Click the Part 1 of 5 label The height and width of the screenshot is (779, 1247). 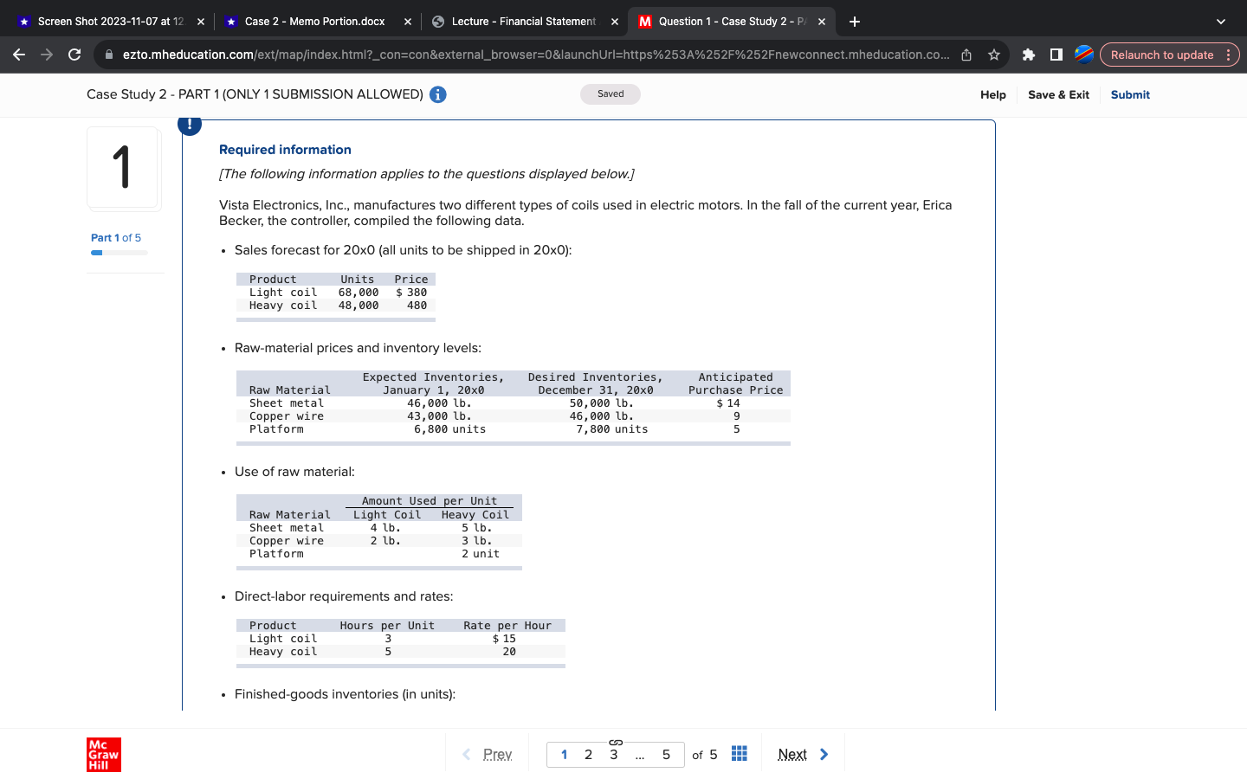coord(116,238)
